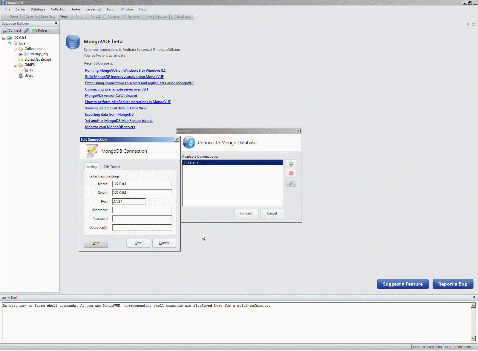Screen dimensions: 478x351
Task: Open the Connecting to a remote server over SSH link
Action: pyautogui.click(x=117, y=89)
